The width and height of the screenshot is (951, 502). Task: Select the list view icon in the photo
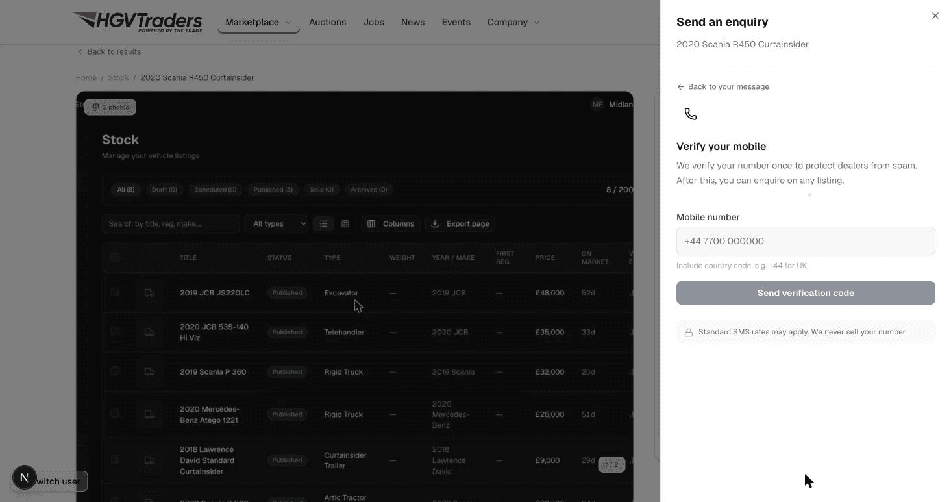click(323, 223)
